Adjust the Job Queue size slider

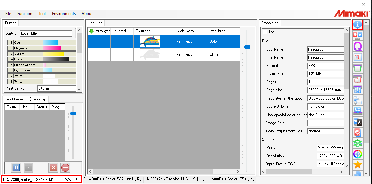pos(73,114)
